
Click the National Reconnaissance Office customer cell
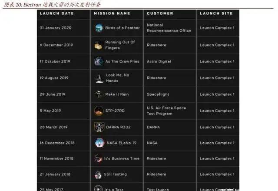point(169,28)
